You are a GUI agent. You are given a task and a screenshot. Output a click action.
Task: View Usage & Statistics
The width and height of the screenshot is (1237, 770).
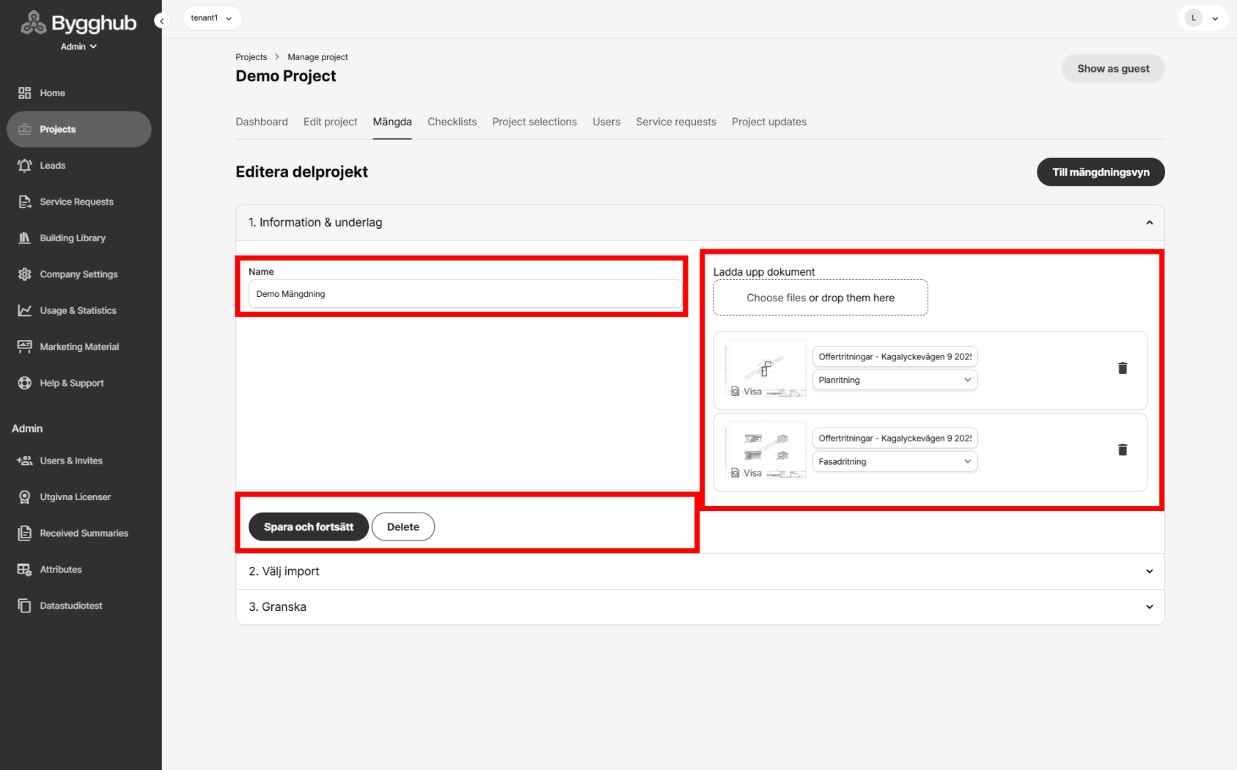point(78,309)
